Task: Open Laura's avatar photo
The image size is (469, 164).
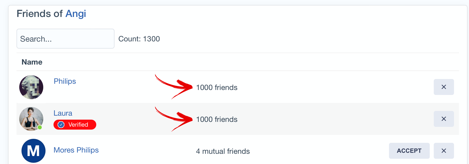Action: [31, 119]
